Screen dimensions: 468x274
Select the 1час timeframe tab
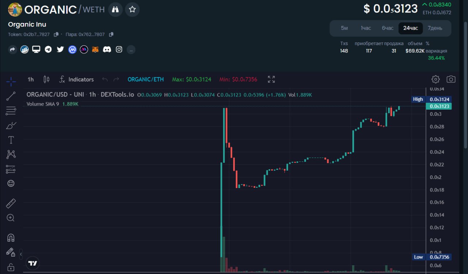coord(366,28)
